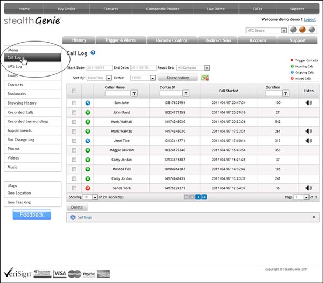Check the Melinda Fox row checkbox
Screen dimensions: 323x283
point(74,169)
